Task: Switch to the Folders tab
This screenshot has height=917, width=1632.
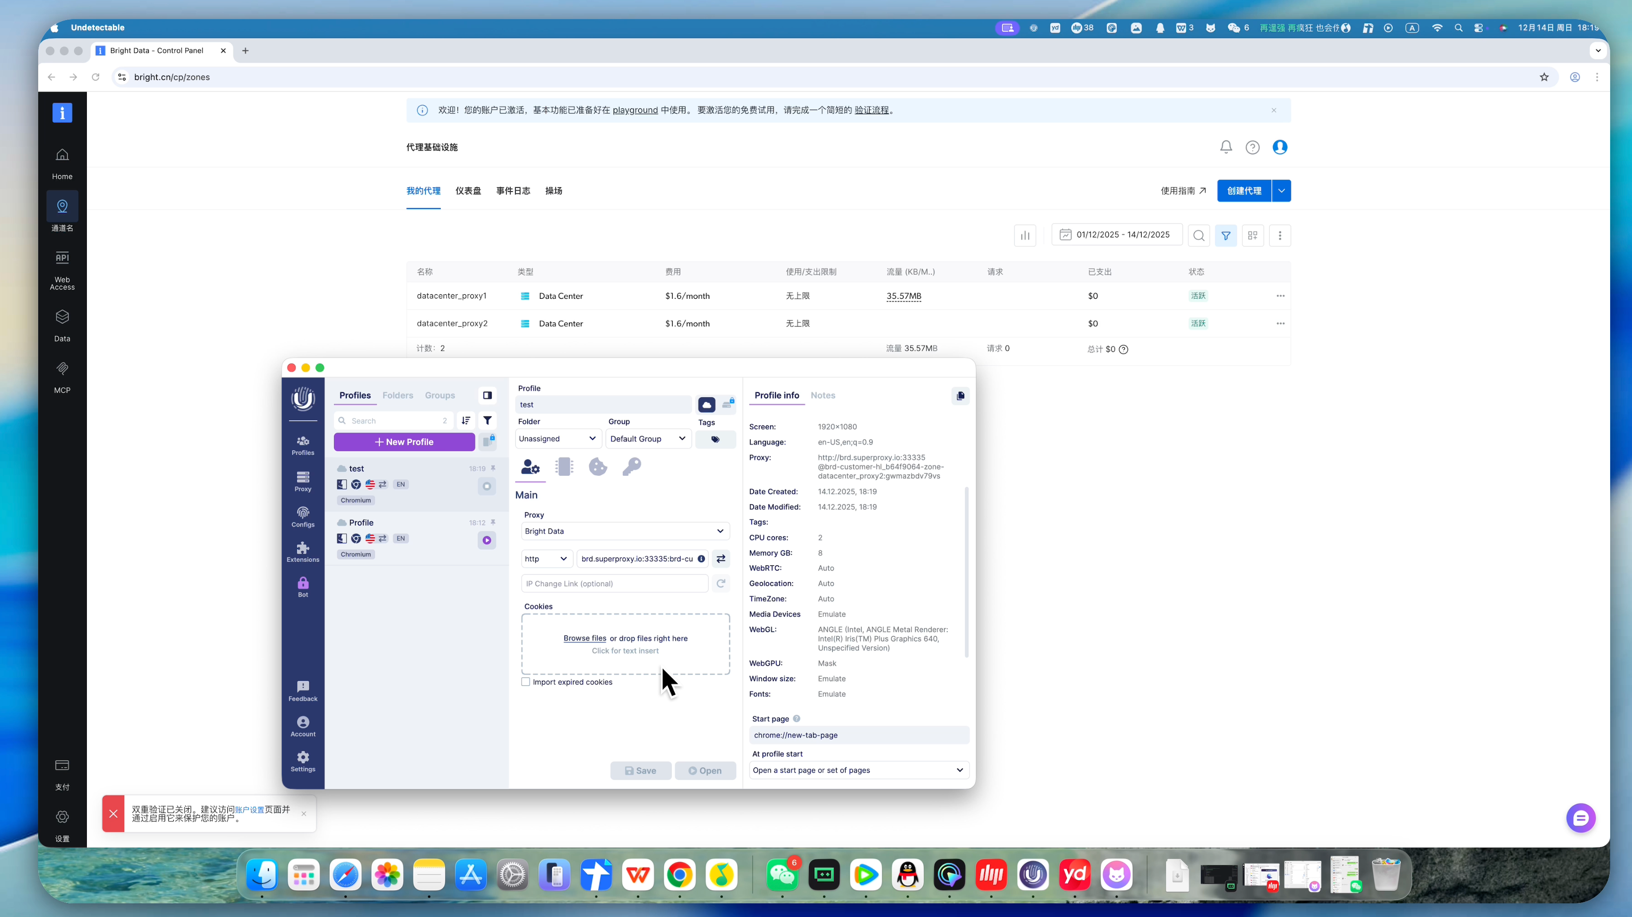Action: click(397, 395)
